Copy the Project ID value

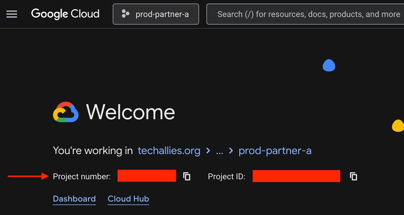coord(353,176)
